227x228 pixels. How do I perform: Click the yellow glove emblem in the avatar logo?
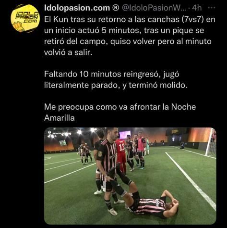pos(18,27)
